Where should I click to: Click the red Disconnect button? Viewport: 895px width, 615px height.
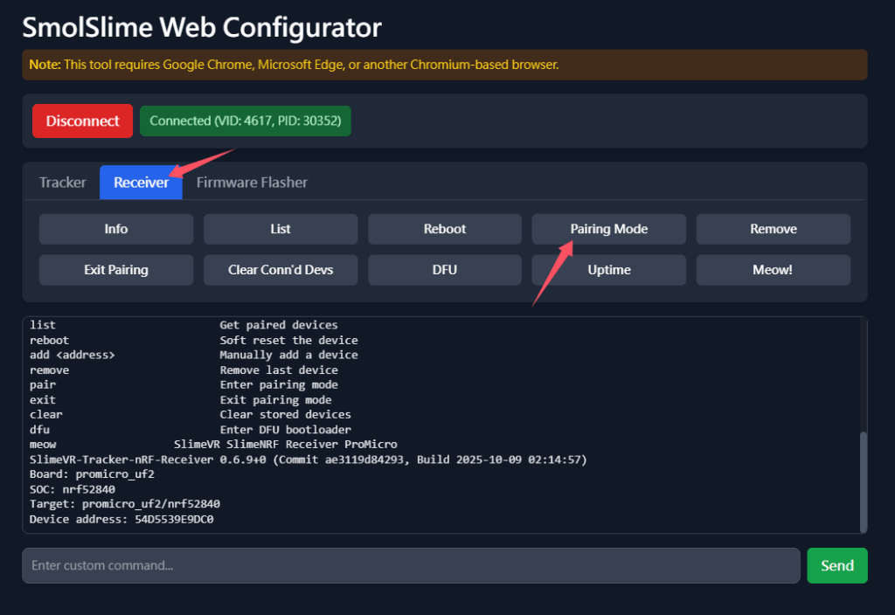(82, 121)
